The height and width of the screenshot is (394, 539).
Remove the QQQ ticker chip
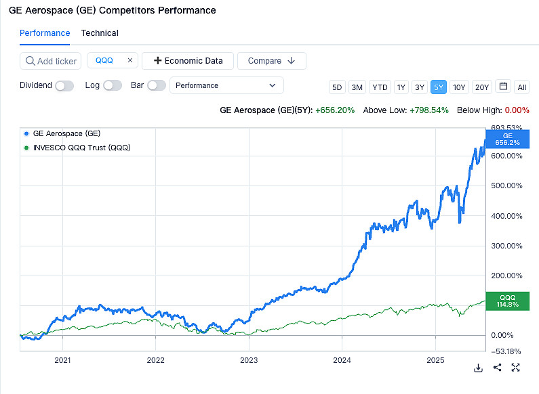click(x=130, y=60)
